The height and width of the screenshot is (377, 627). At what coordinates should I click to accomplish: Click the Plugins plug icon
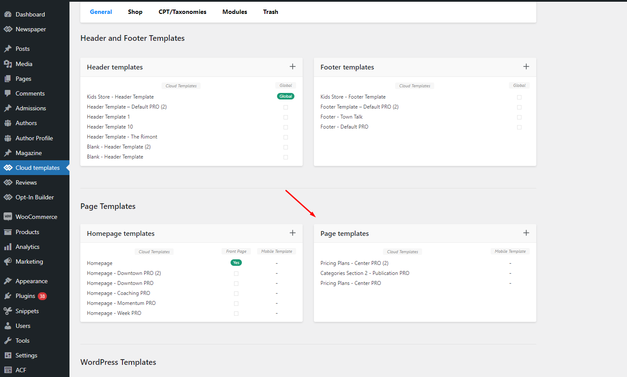coord(8,296)
